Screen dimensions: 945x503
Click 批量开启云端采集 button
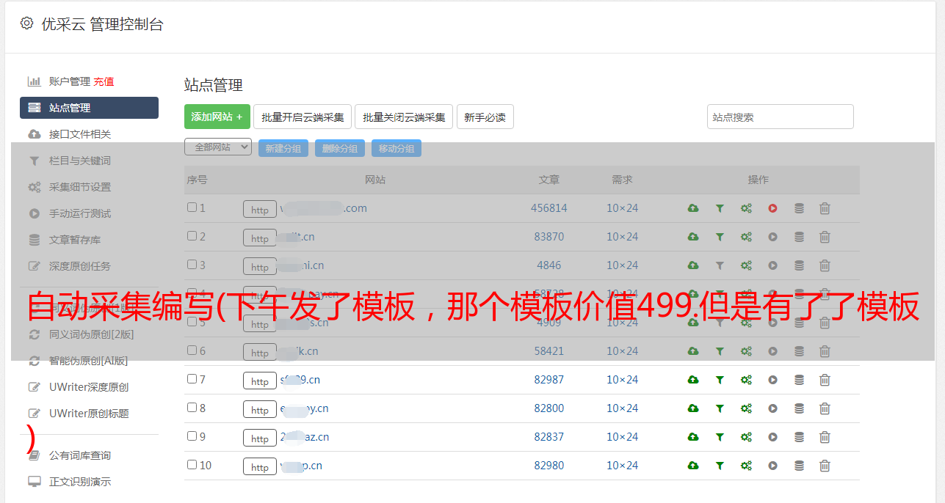(303, 117)
